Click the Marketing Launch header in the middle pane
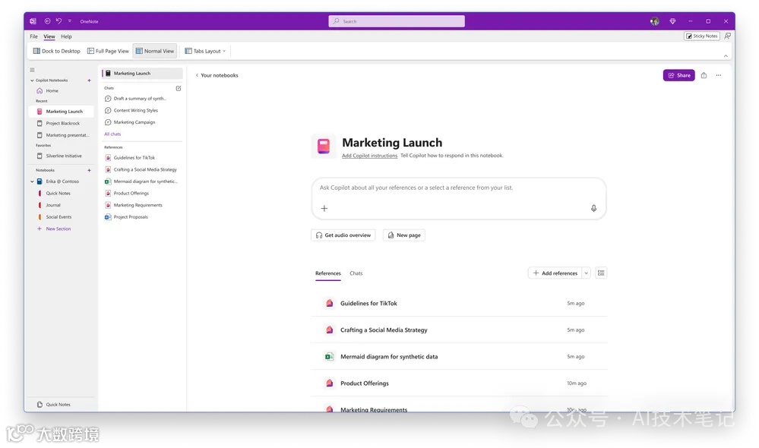Screen dimensions: 759x448 click(142, 73)
